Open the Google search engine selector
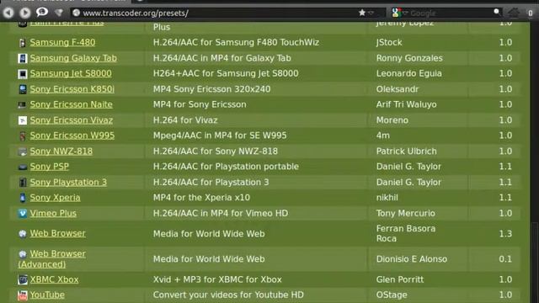Viewport: 539px width, 303px height. coord(399,13)
